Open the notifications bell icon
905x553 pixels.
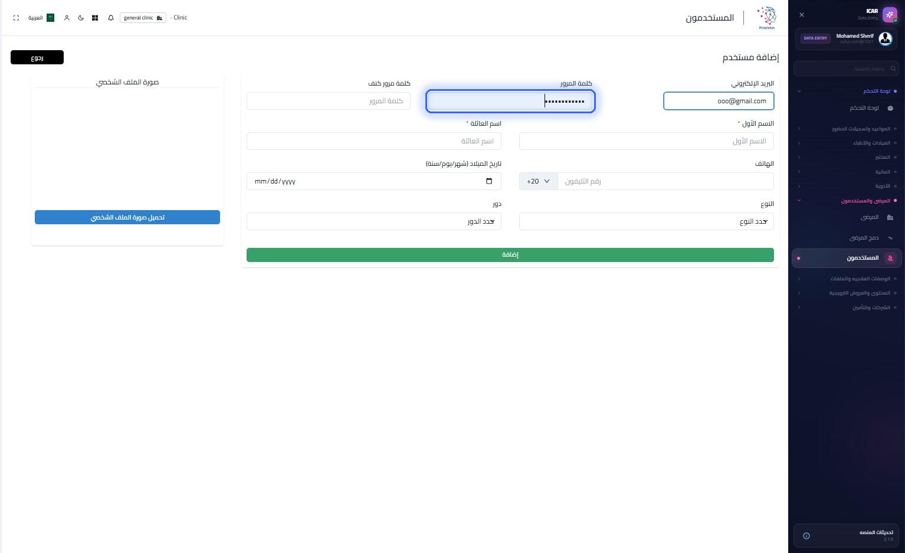click(x=111, y=18)
